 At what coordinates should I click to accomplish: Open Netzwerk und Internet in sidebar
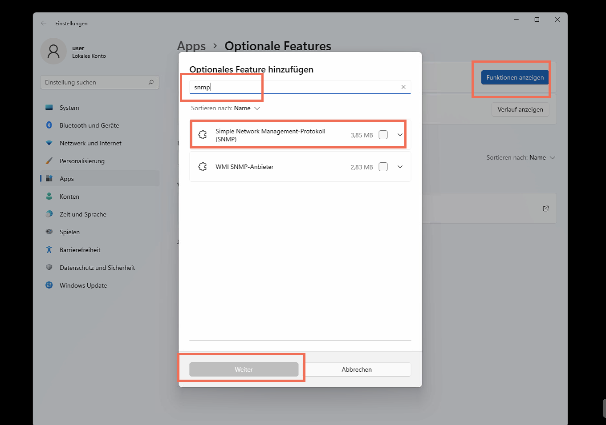click(90, 143)
